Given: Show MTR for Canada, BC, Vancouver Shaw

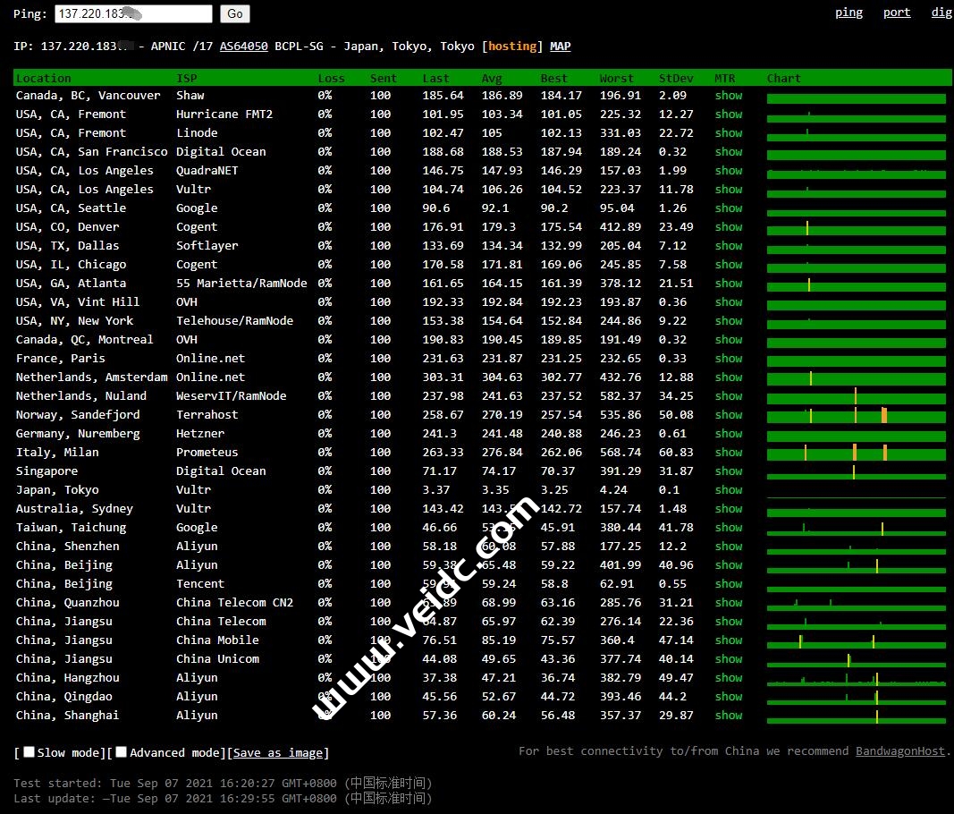Looking at the screenshot, I should click(729, 96).
